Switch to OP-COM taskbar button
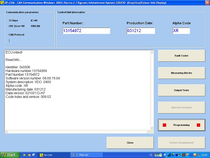Image resolution: width=210 pixels, height=158 pixels. [54, 155]
